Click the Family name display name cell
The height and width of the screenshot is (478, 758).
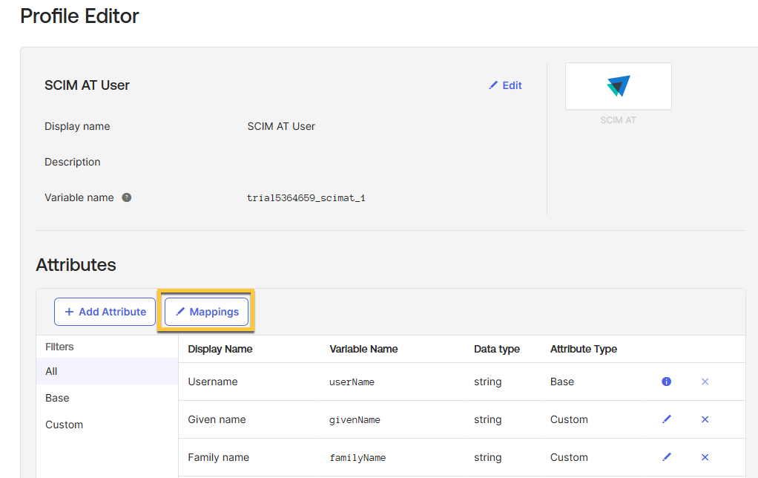point(219,456)
